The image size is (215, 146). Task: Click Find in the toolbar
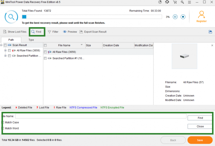pyautogui.click(x=36, y=32)
